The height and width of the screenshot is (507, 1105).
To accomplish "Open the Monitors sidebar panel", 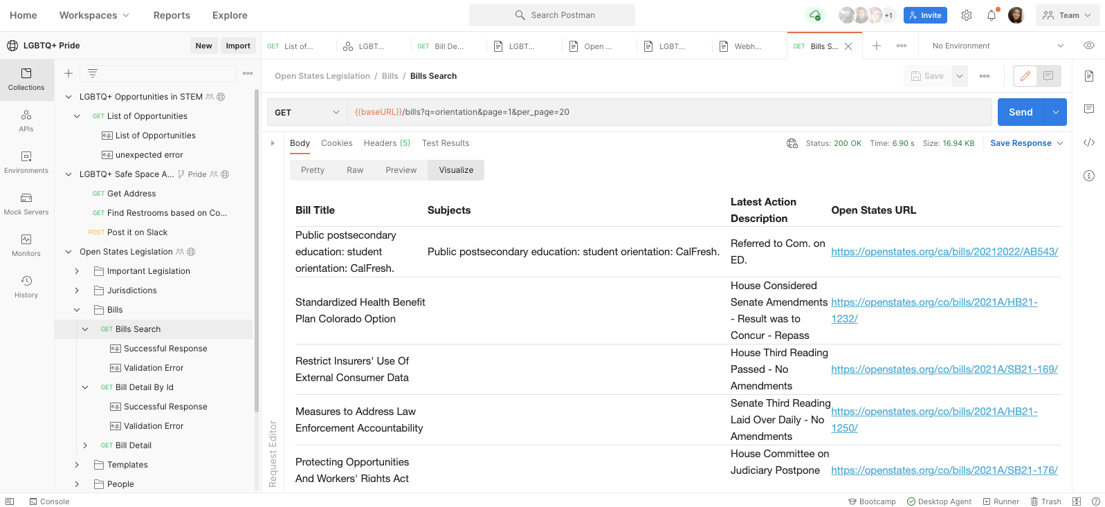I will [26, 246].
